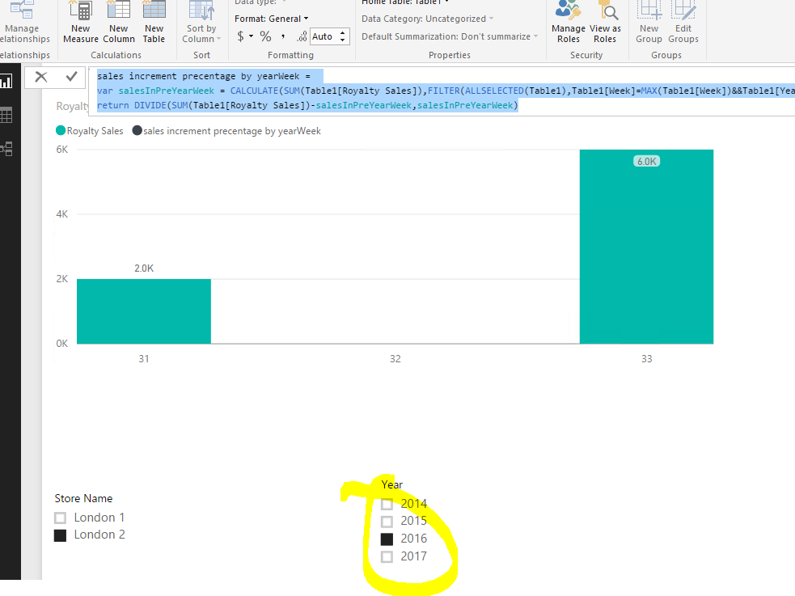Commit the formula with checkmark
The image size is (795, 596).
click(71, 77)
